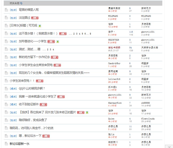Open thread 新论坛崭新一水
173x148 pixels.
[19, 144]
